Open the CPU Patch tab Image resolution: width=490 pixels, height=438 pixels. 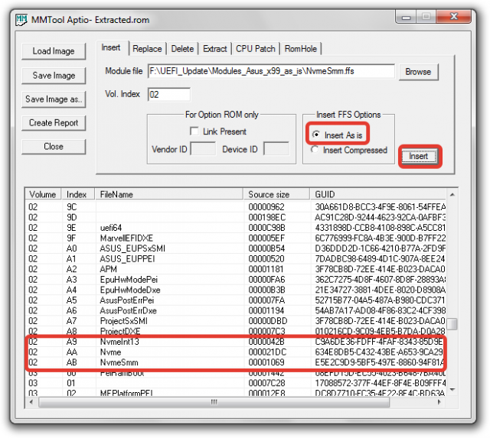255,49
